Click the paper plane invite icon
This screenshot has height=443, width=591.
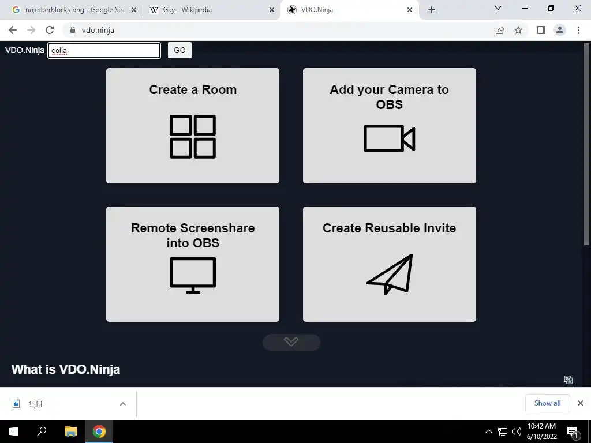pos(390,274)
